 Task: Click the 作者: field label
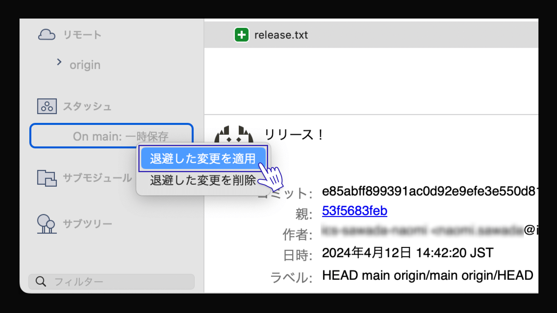[297, 234]
